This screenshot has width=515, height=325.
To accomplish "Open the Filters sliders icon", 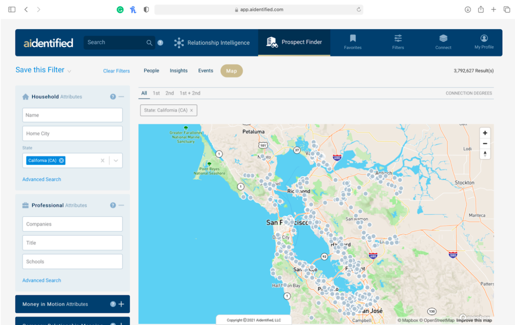I will pos(398,39).
